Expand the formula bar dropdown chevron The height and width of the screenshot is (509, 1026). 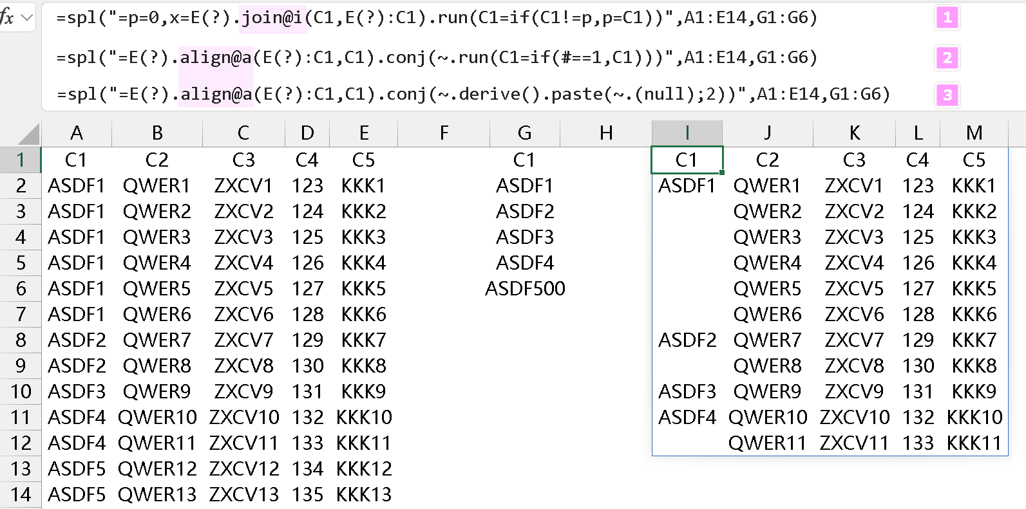(x=27, y=18)
